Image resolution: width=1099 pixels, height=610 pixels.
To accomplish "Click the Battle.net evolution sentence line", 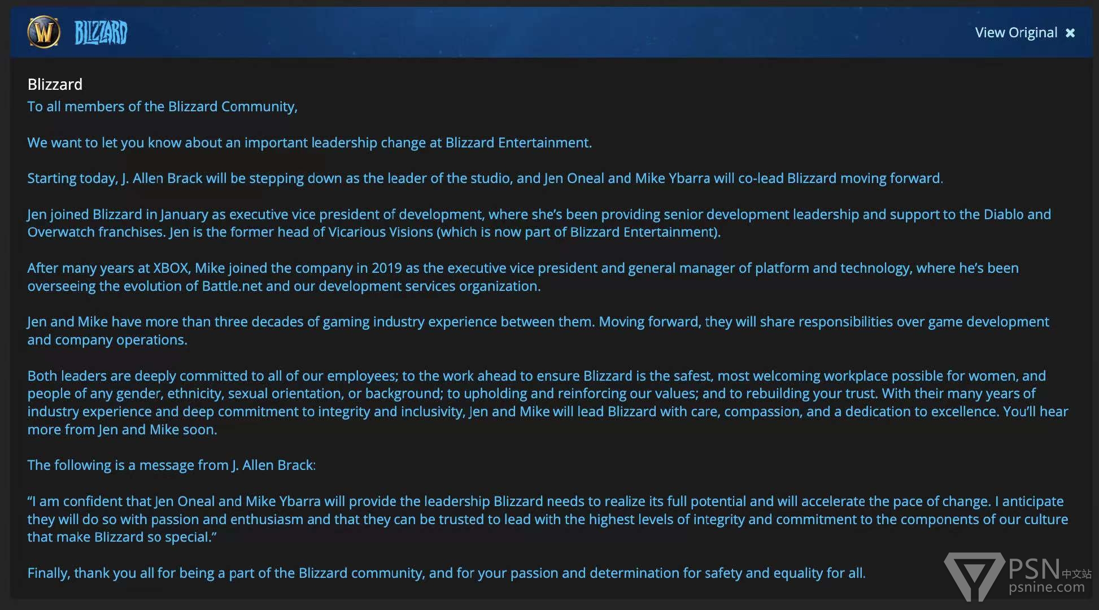I will pos(284,286).
